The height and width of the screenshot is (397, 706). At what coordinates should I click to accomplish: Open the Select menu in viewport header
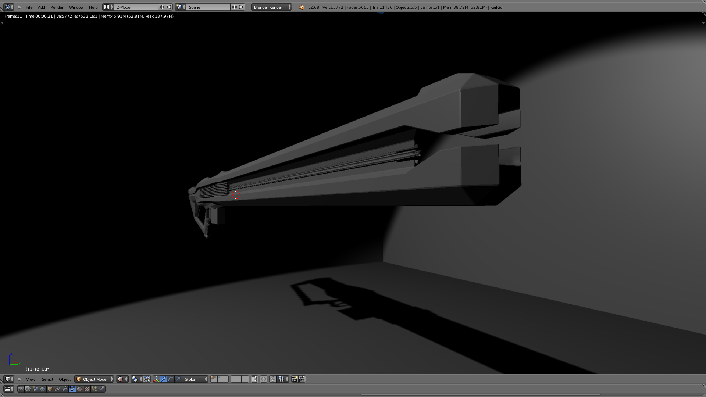(x=47, y=379)
